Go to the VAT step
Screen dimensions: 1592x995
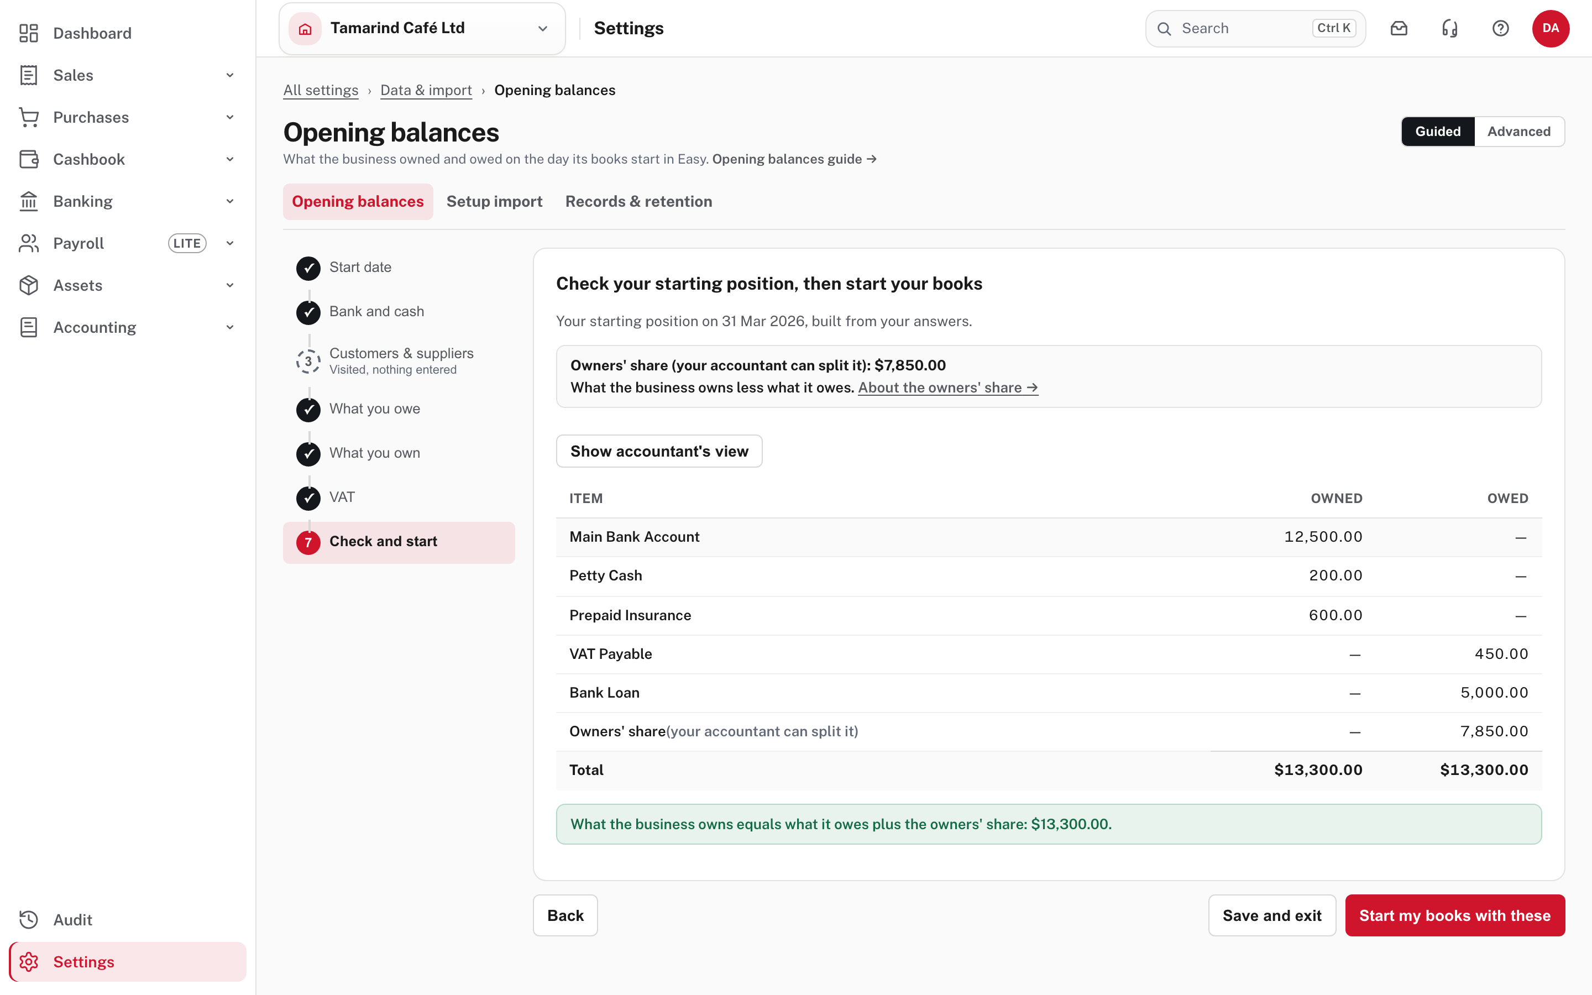399,498
